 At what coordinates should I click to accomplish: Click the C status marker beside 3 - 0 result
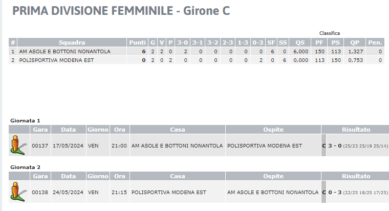click(323, 146)
